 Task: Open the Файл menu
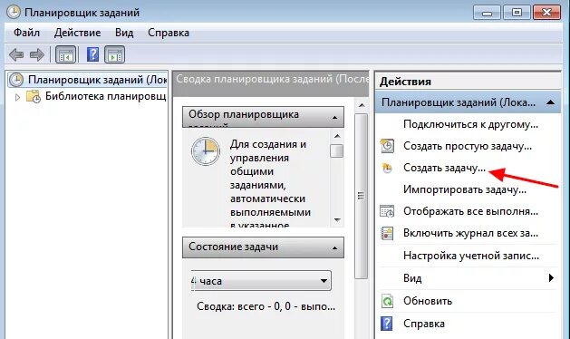(x=26, y=33)
